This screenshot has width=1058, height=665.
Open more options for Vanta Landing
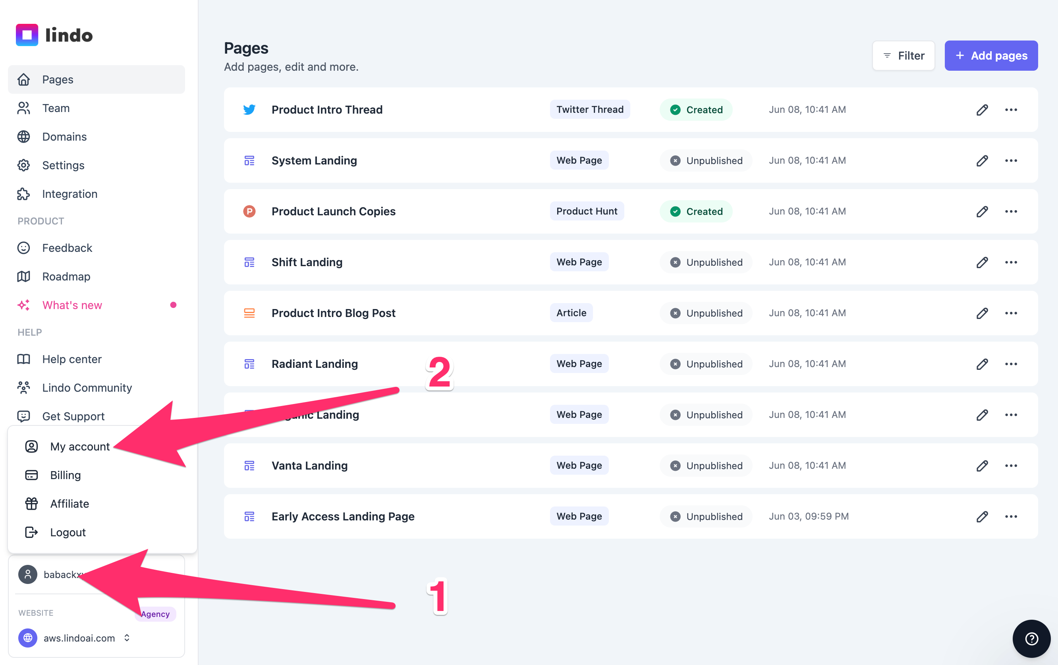(1011, 466)
